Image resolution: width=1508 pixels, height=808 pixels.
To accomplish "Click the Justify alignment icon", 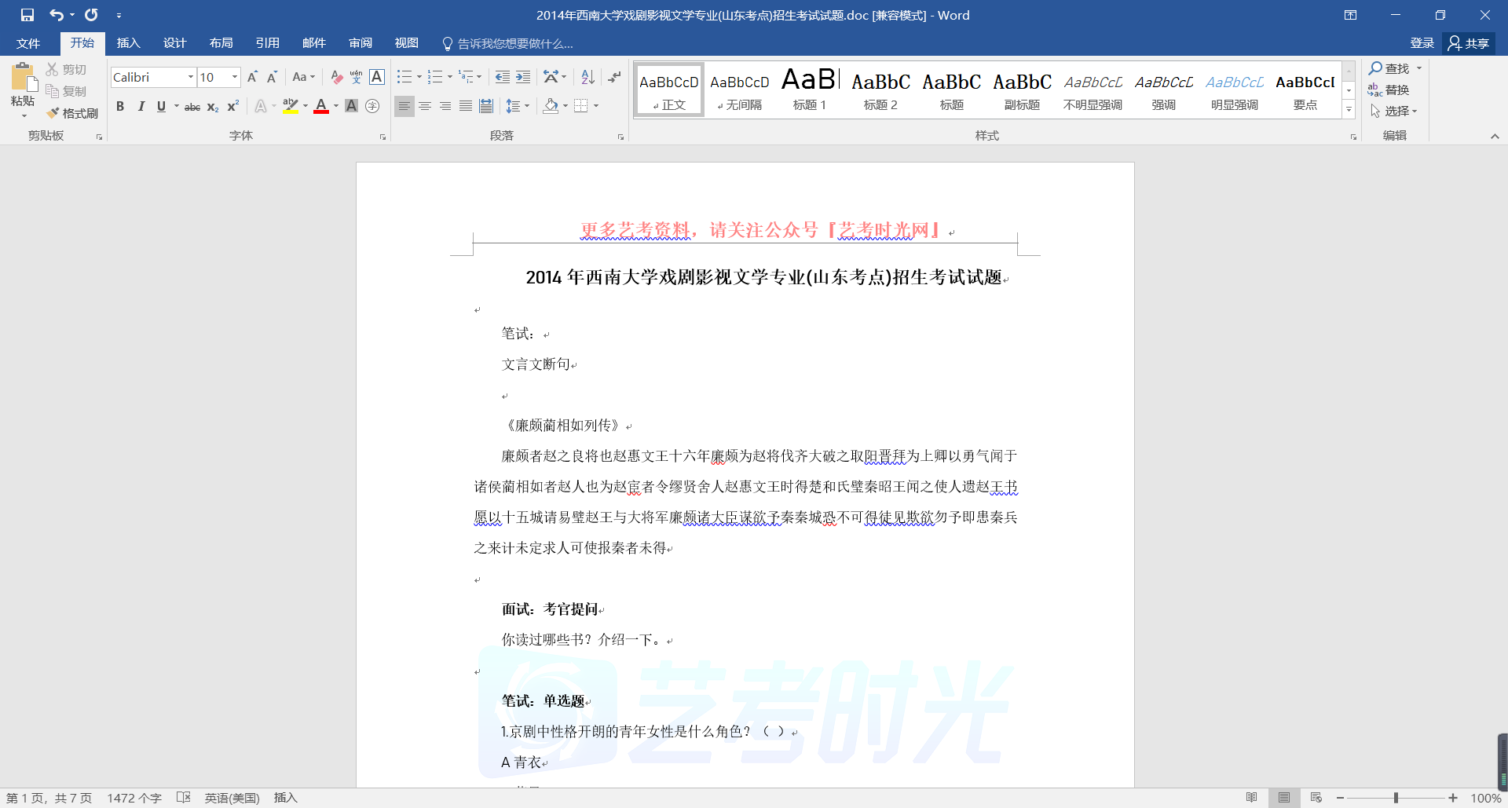I will (x=466, y=106).
